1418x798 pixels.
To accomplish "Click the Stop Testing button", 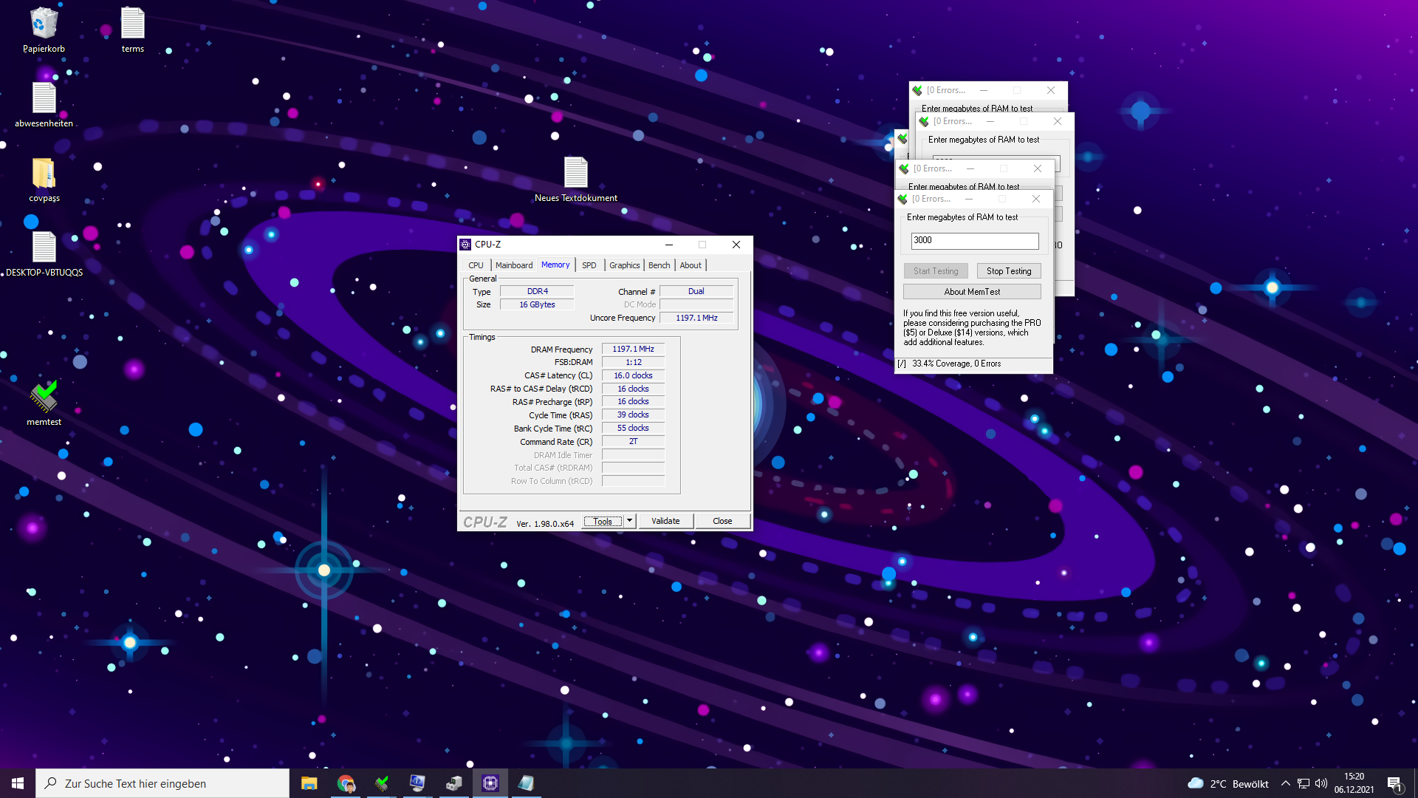I will coord(1008,271).
